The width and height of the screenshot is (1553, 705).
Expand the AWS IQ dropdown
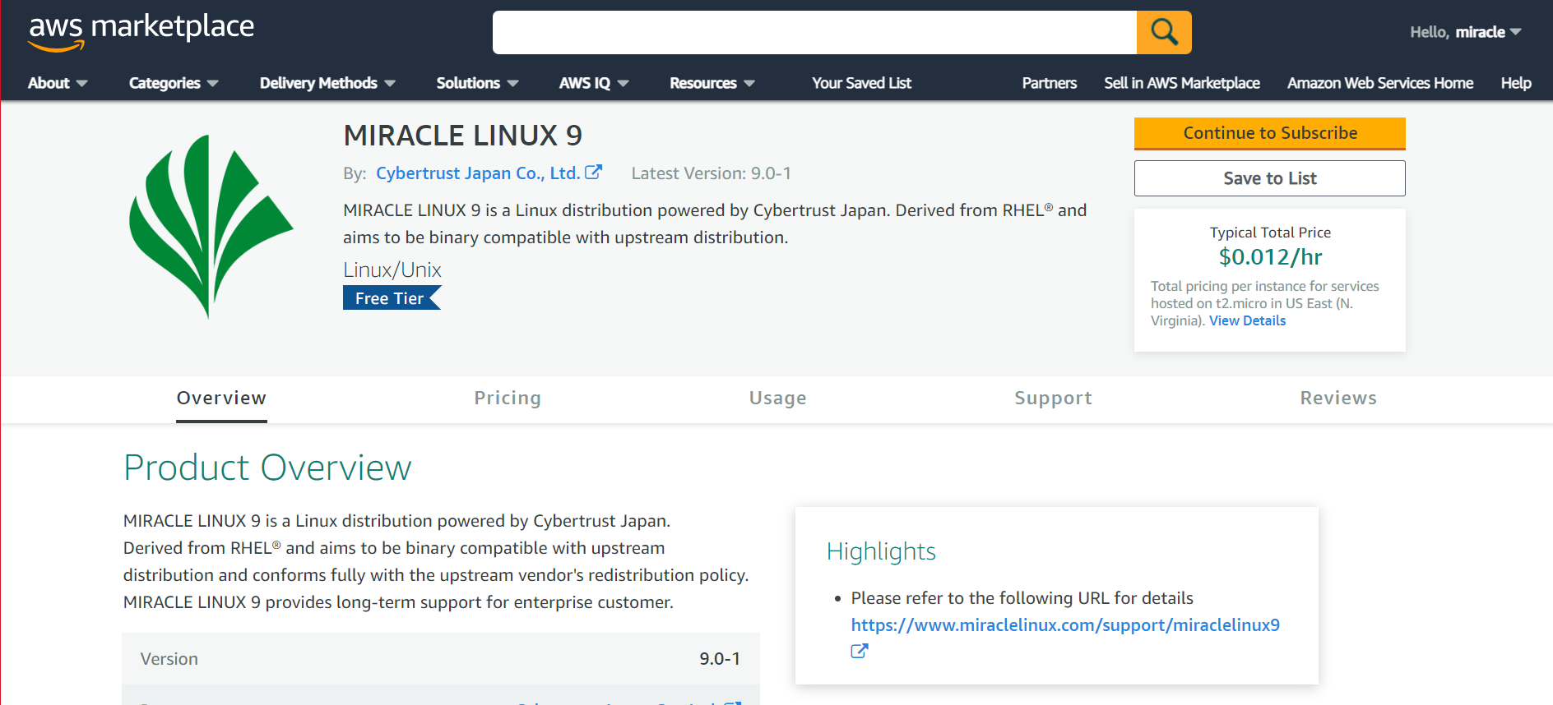(593, 83)
